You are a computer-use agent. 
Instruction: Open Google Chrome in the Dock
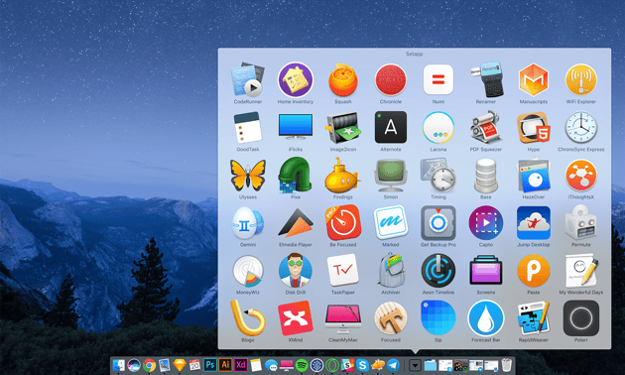tap(149, 365)
